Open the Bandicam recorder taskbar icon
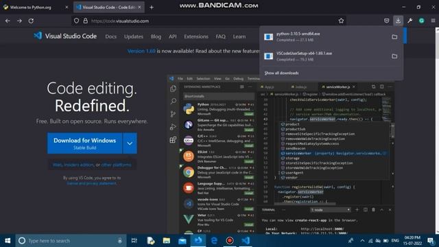The height and width of the screenshot is (247, 439). tap(230, 241)
